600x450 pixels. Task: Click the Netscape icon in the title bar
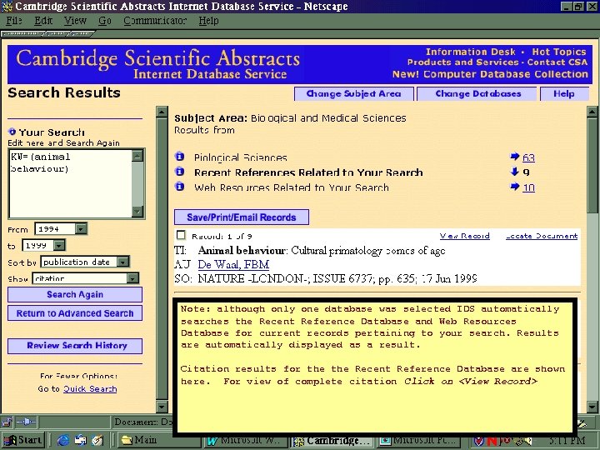tap(7, 6)
